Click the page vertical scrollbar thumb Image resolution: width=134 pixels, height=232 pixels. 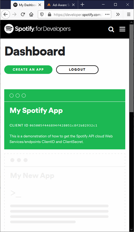(131, 68)
